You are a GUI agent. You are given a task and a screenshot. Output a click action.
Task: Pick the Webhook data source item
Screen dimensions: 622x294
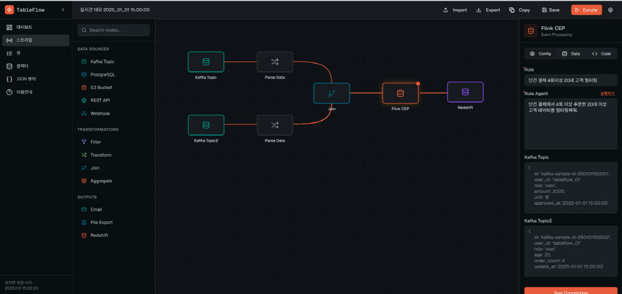point(100,113)
